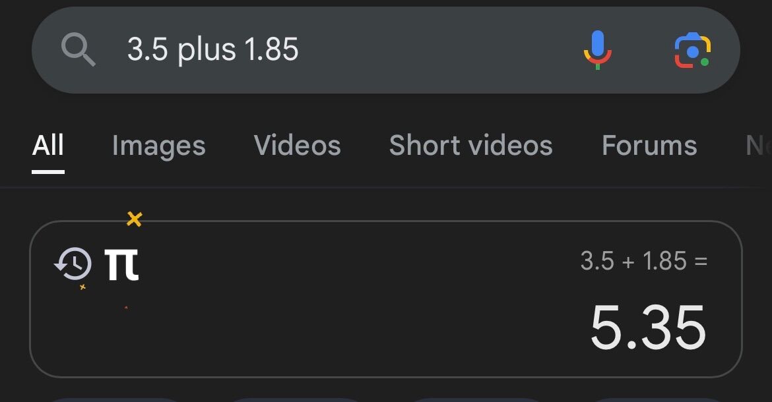Click the magnifying glass search icon
This screenshot has width=772, height=402.
(x=79, y=49)
